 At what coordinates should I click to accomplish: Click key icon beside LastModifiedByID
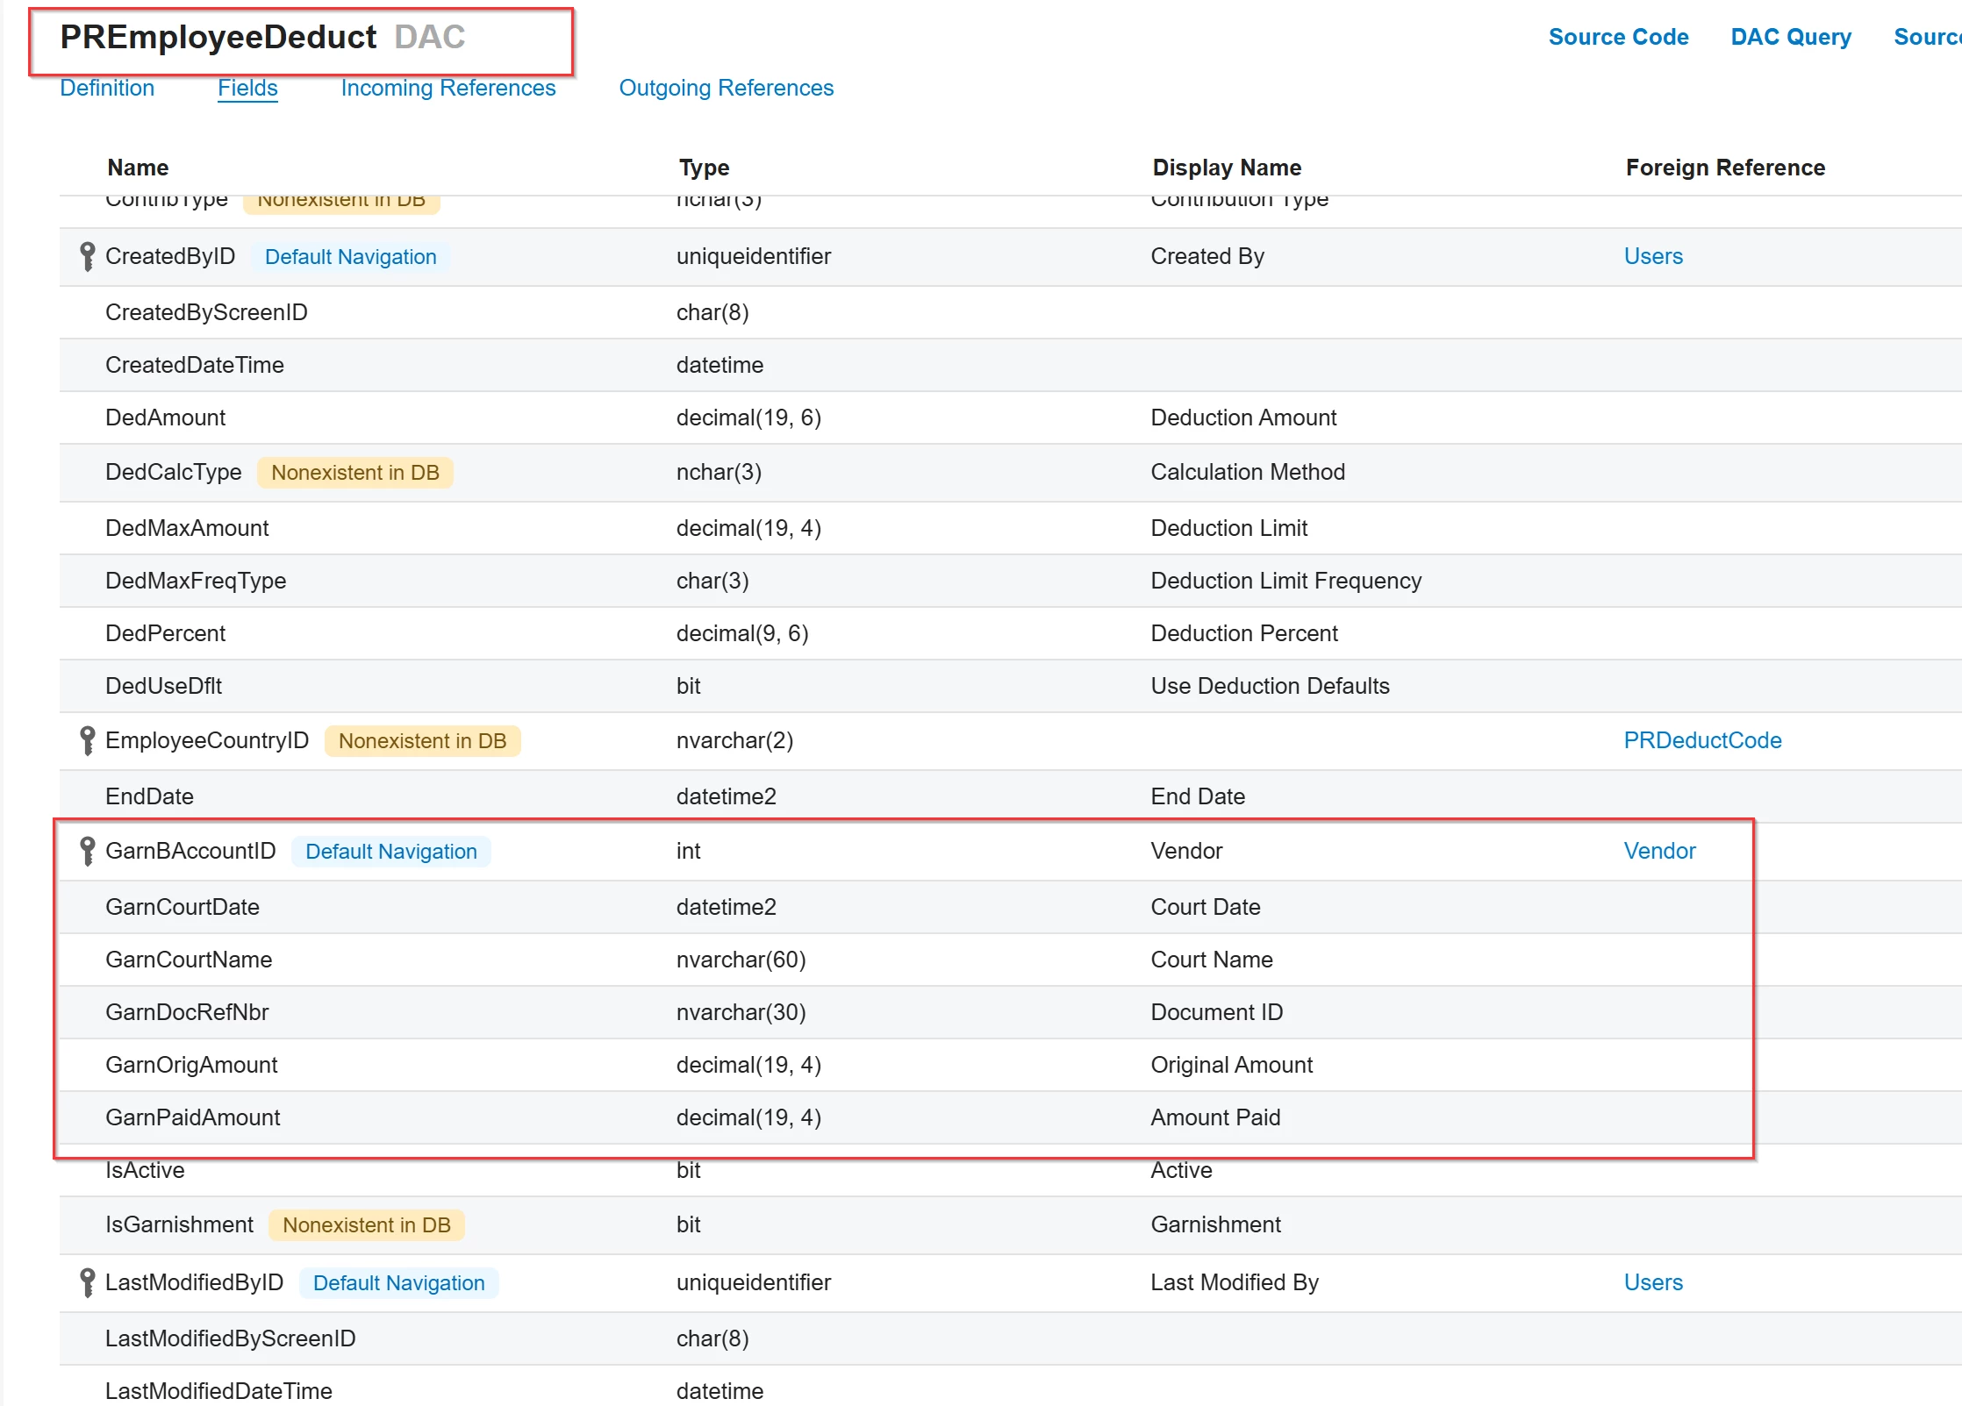(x=87, y=1282)
